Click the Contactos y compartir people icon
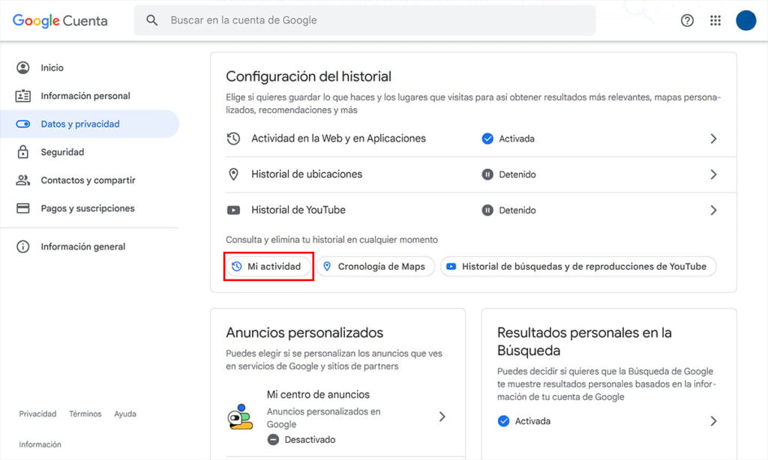 [x=23, y=180]
